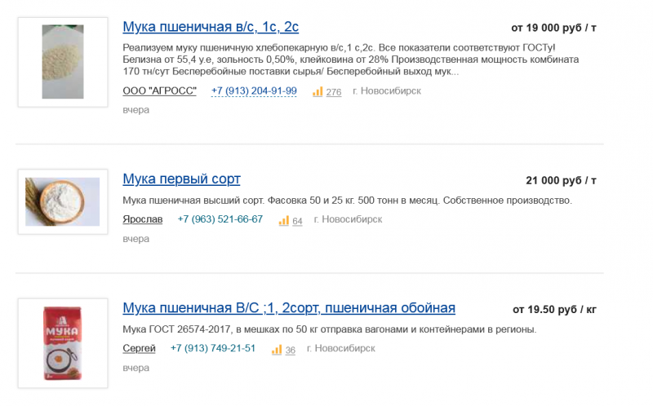Click the stats bar icon next to 276
Screen dimensions: 653x406
point(318,91)
